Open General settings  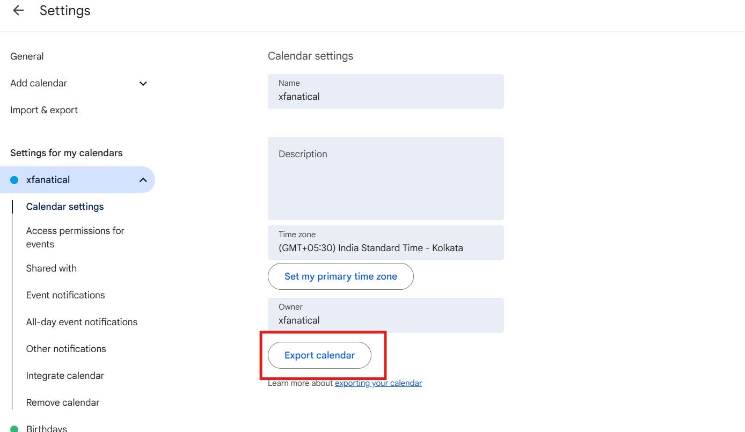(x=27, y=56)
